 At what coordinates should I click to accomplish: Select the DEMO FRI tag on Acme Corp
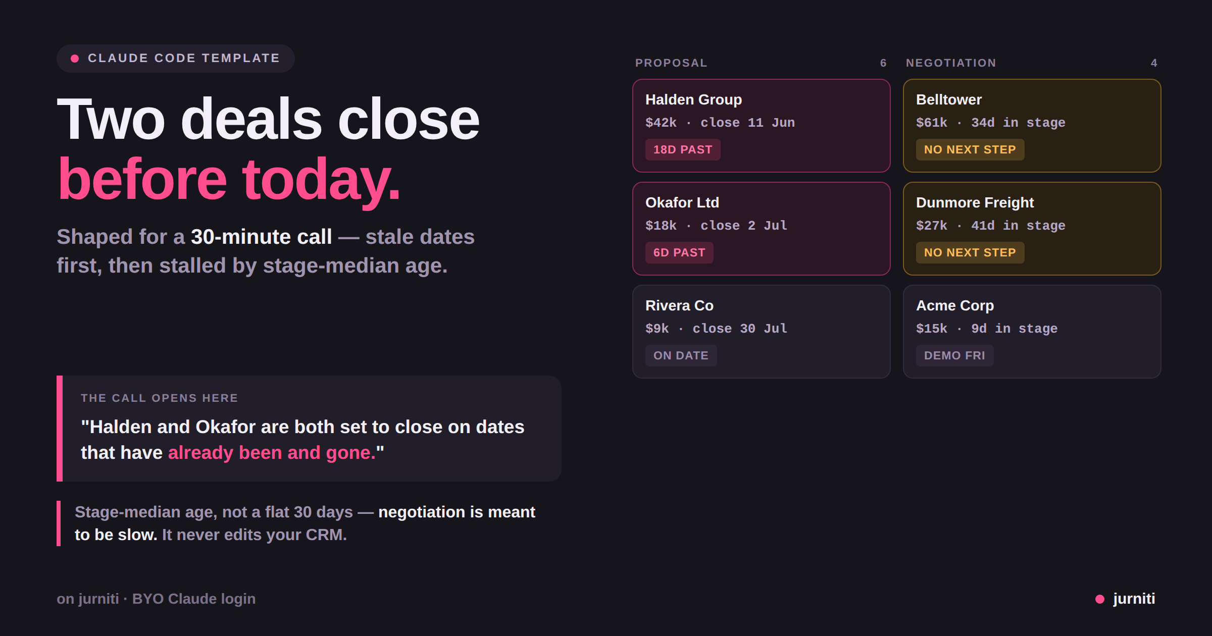[954, 356]
